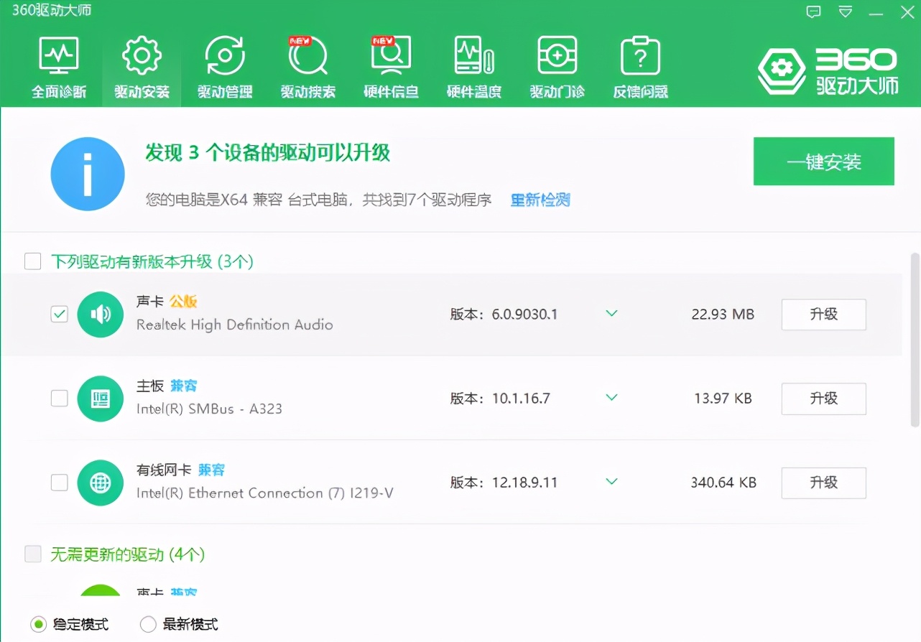The image size is (921, 642).
Task: Click 升级 for Intel(R) SMBus - A323
Action: tap(824, 399)
